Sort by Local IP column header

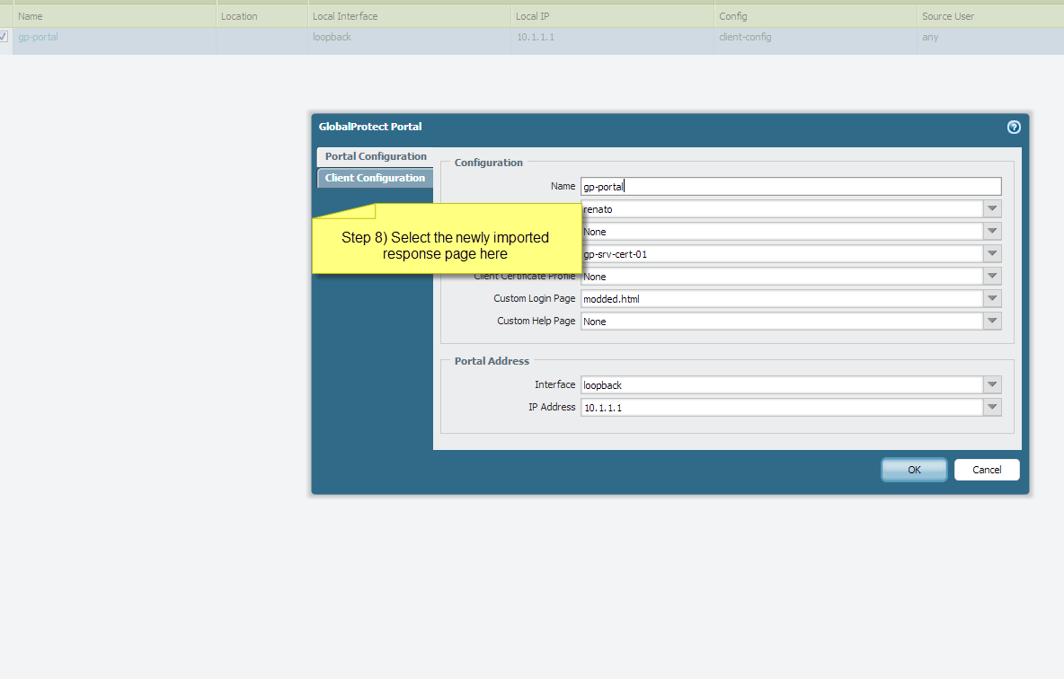click(612, 16)
